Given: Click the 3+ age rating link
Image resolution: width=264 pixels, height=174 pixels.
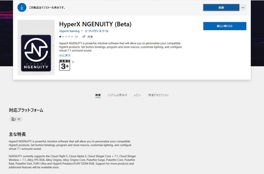Looking at the screenshot, I should 73,62.
